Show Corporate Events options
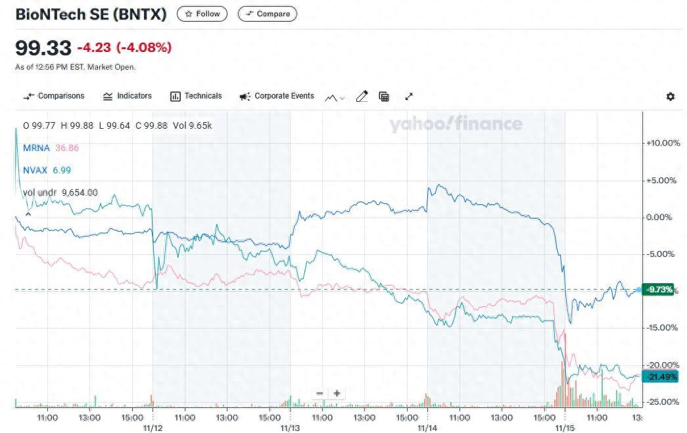Viewport: 687px width, 433px height. click(277, 96)
